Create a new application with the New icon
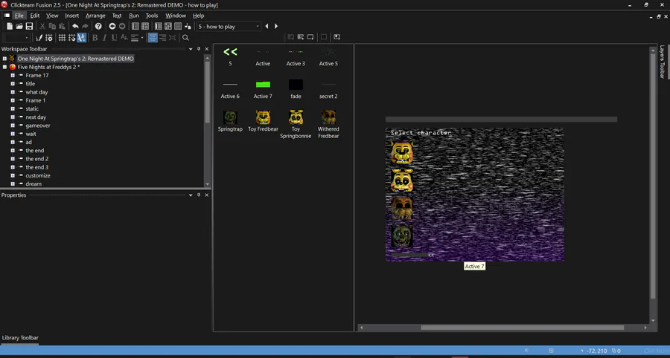 coord(10,27)
